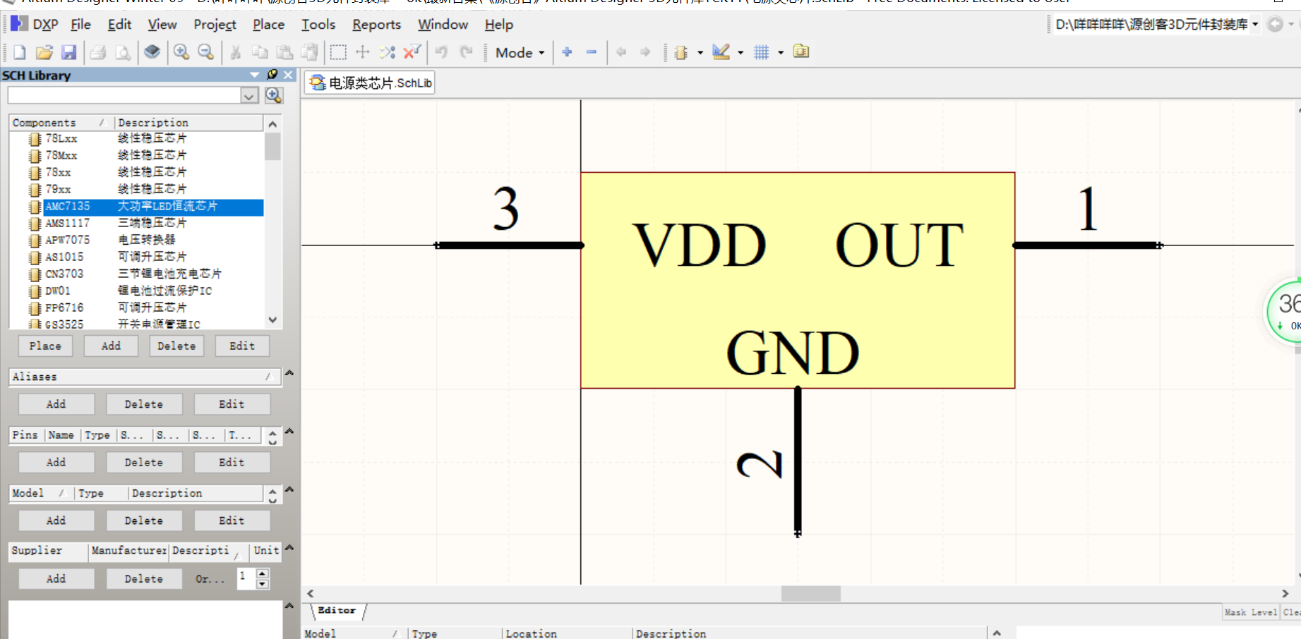Expand the Grids dropdown arrow
This screenshot has height=639, width=1301.
(x=781, y=53)
